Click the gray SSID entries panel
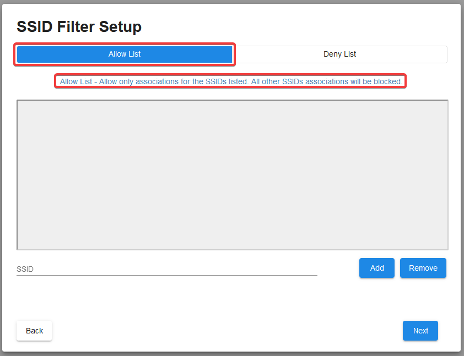464x356 pixels. click(232, 175)
